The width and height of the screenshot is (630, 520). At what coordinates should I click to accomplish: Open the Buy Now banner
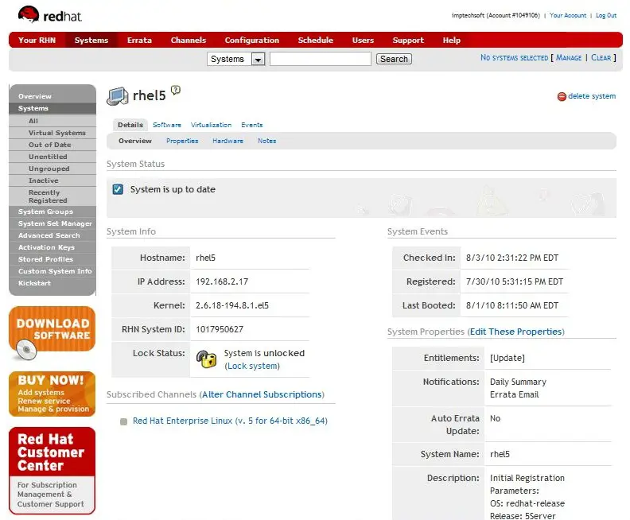tap(52, 394)
